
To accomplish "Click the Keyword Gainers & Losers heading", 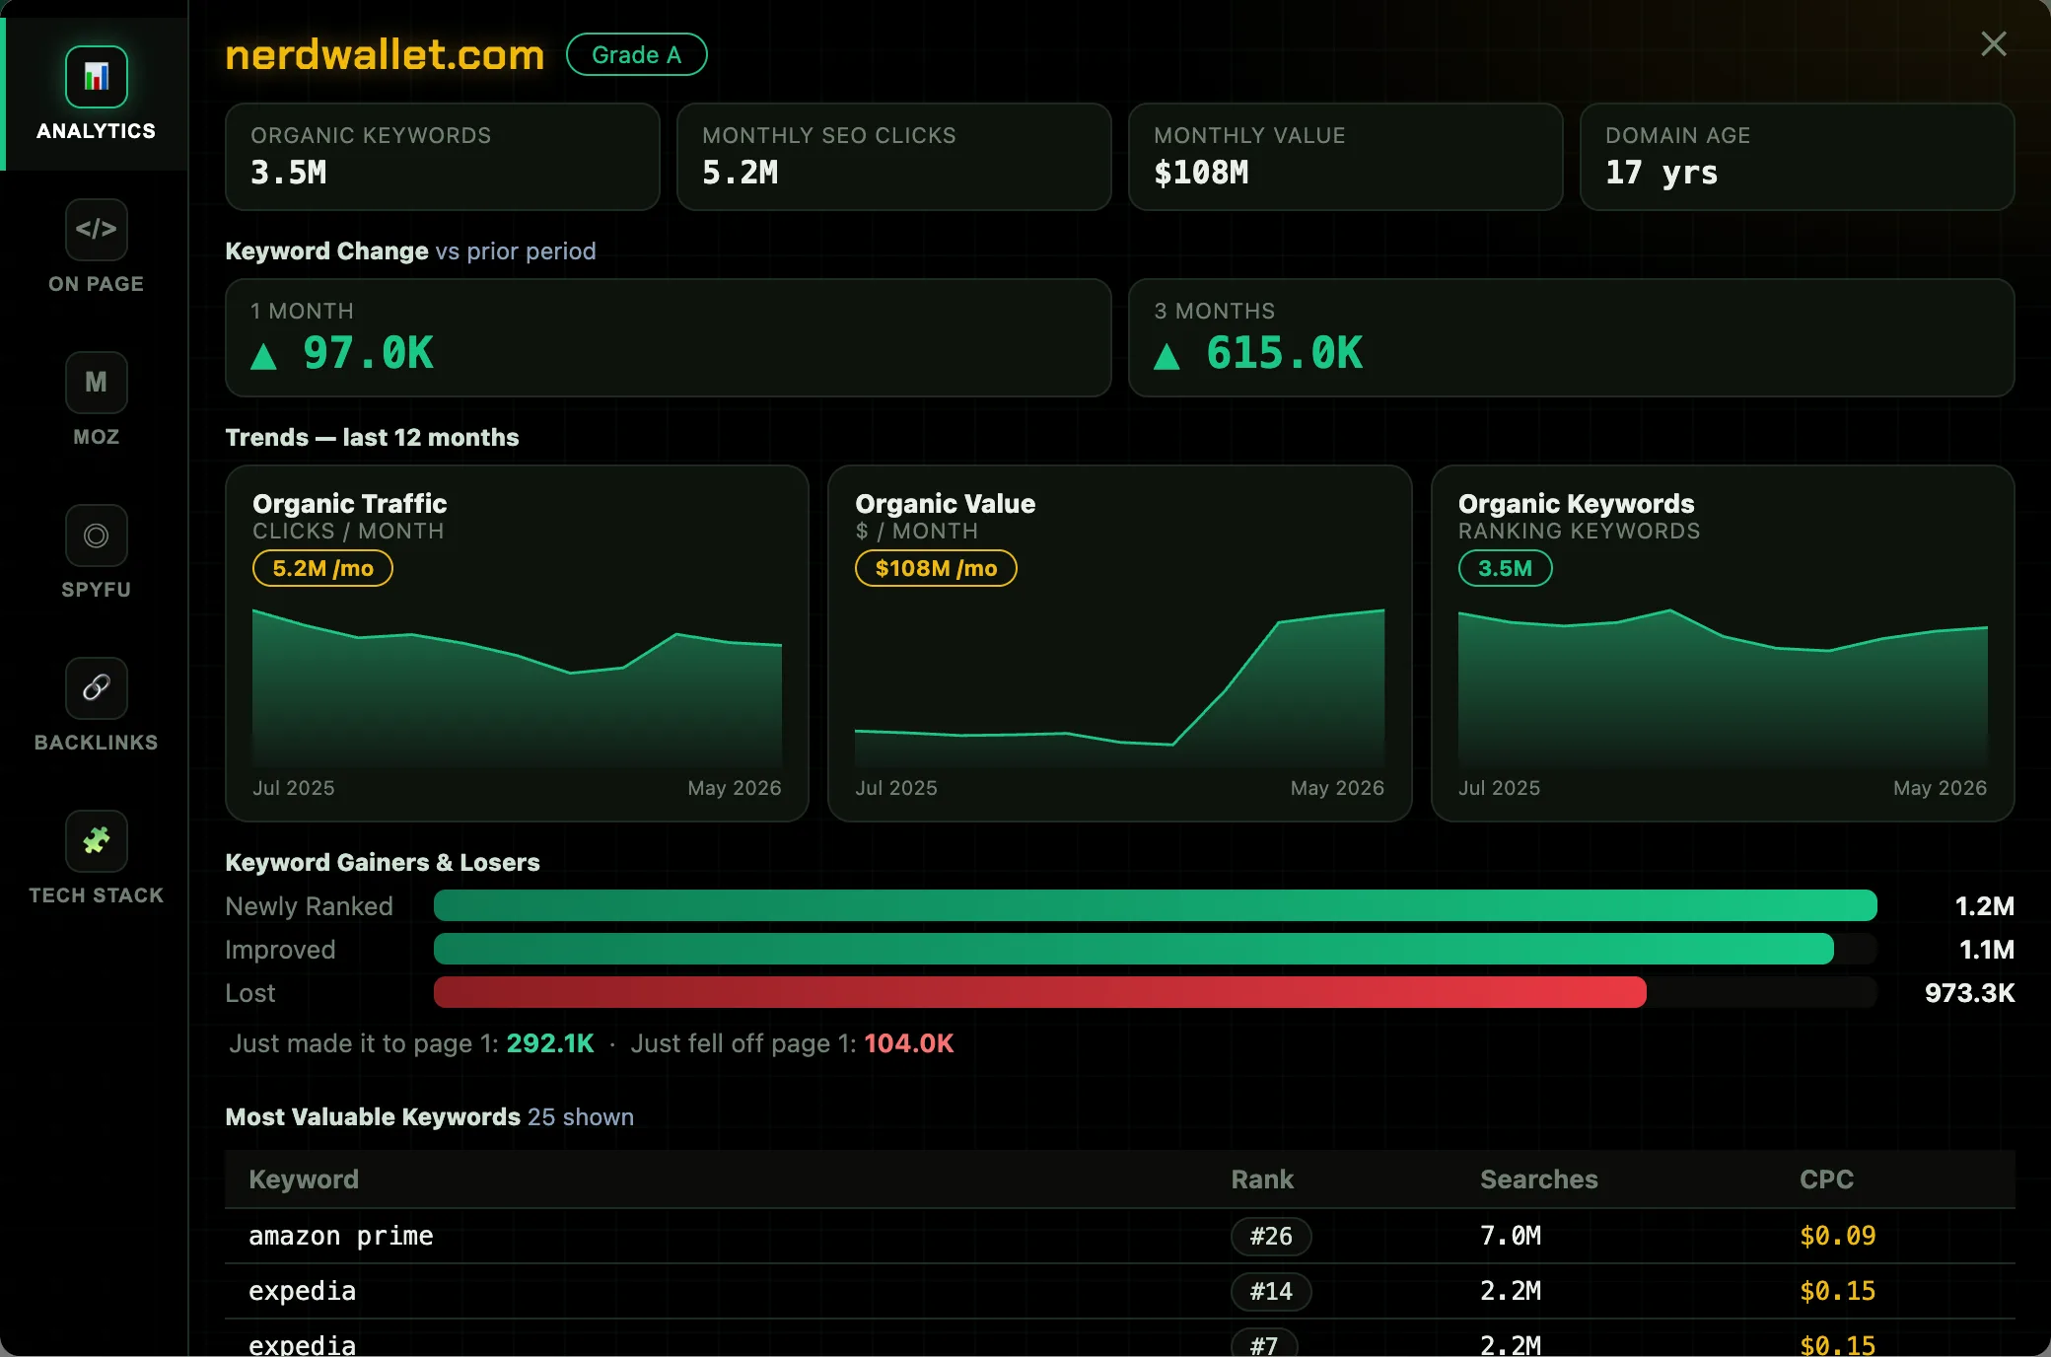I will (383, 862).
